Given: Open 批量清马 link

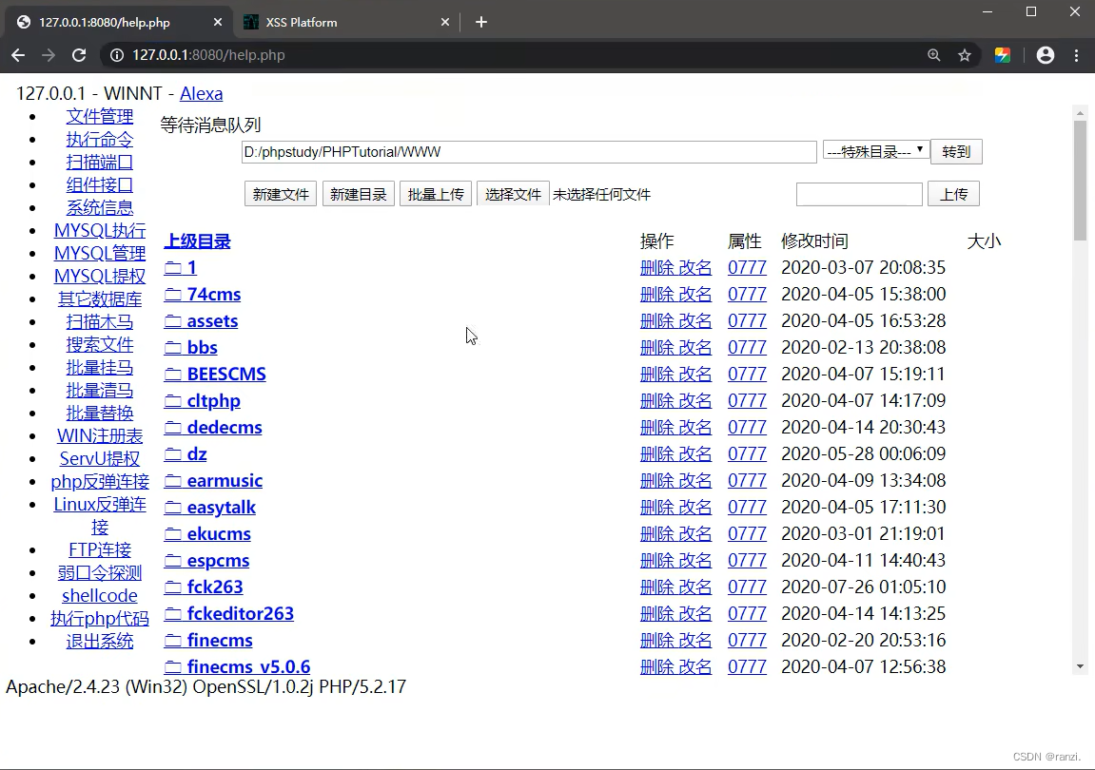Looking at the screenshot, I should click(100, 391).
